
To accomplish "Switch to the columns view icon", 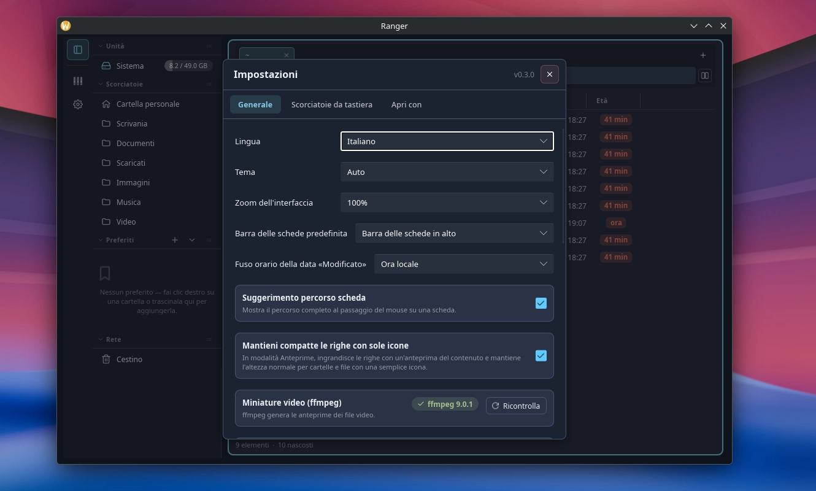I will tap(78, 81).
